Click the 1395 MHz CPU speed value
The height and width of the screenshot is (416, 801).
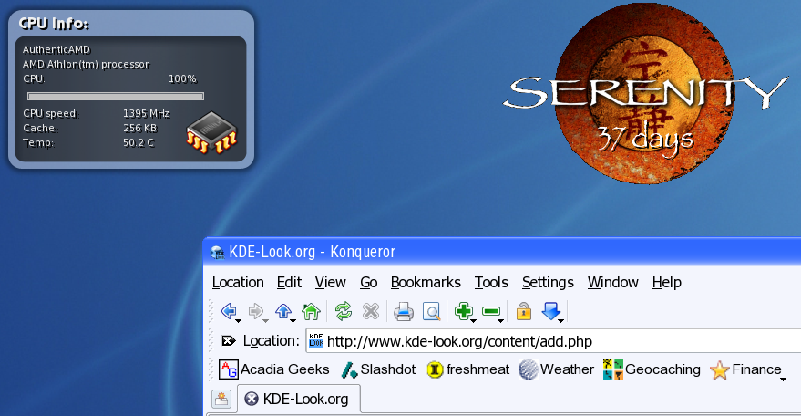146,114
